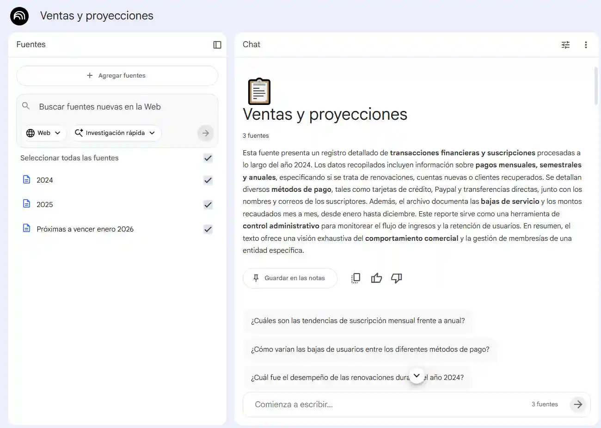Open chat configuration settings icon
The width and height of the screenshot is (601, 428).
[x=565, y=45]
